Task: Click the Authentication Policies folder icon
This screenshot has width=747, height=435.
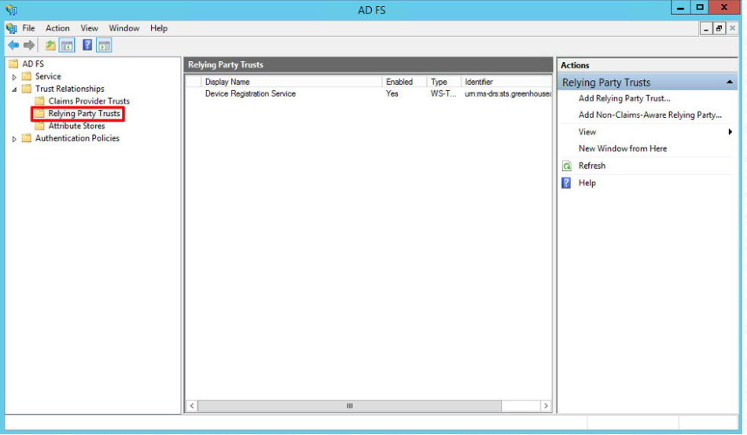Action: (x=27, y=138)
